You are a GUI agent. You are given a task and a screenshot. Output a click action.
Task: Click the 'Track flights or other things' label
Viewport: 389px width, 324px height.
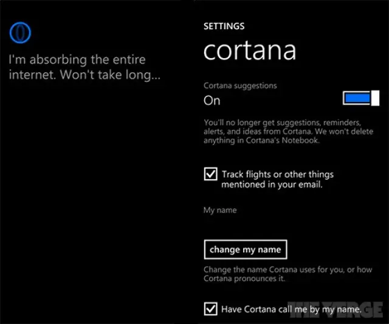(277, 174)
